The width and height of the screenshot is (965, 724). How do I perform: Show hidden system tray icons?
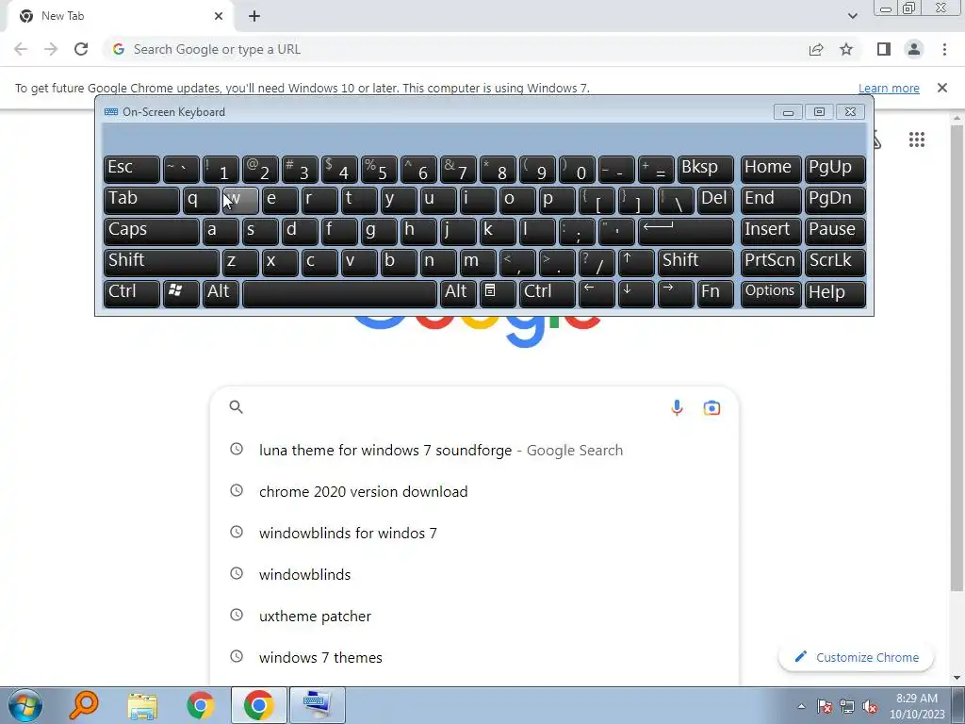point(801,707)
